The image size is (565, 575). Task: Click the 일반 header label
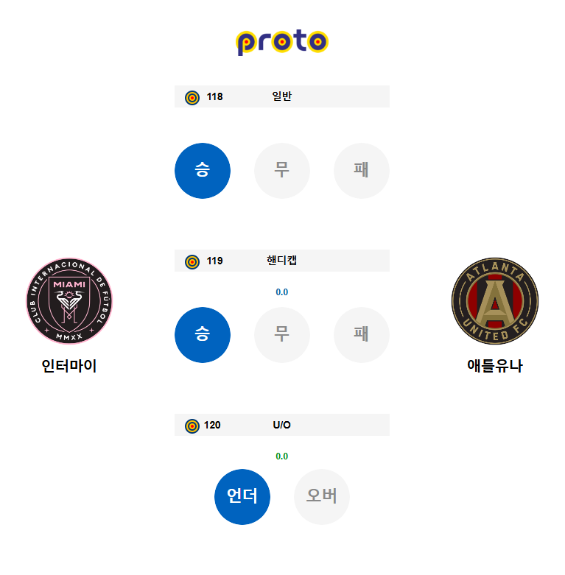click(x=282, y=96)
